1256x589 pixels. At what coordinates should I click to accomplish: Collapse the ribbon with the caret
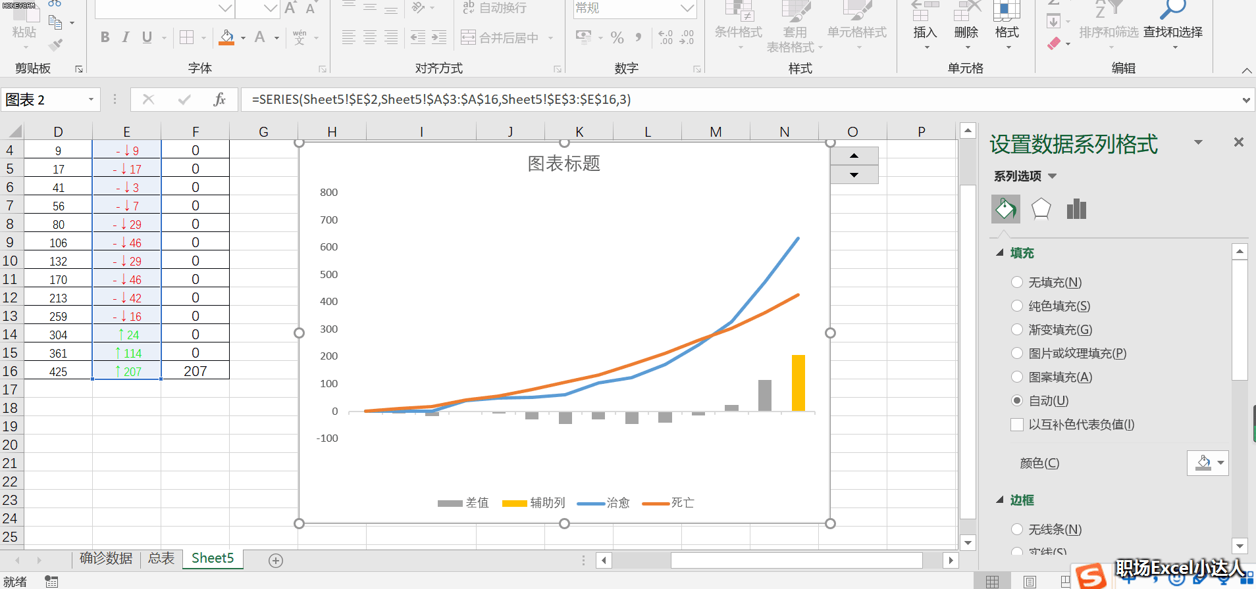pos(1246,70)
